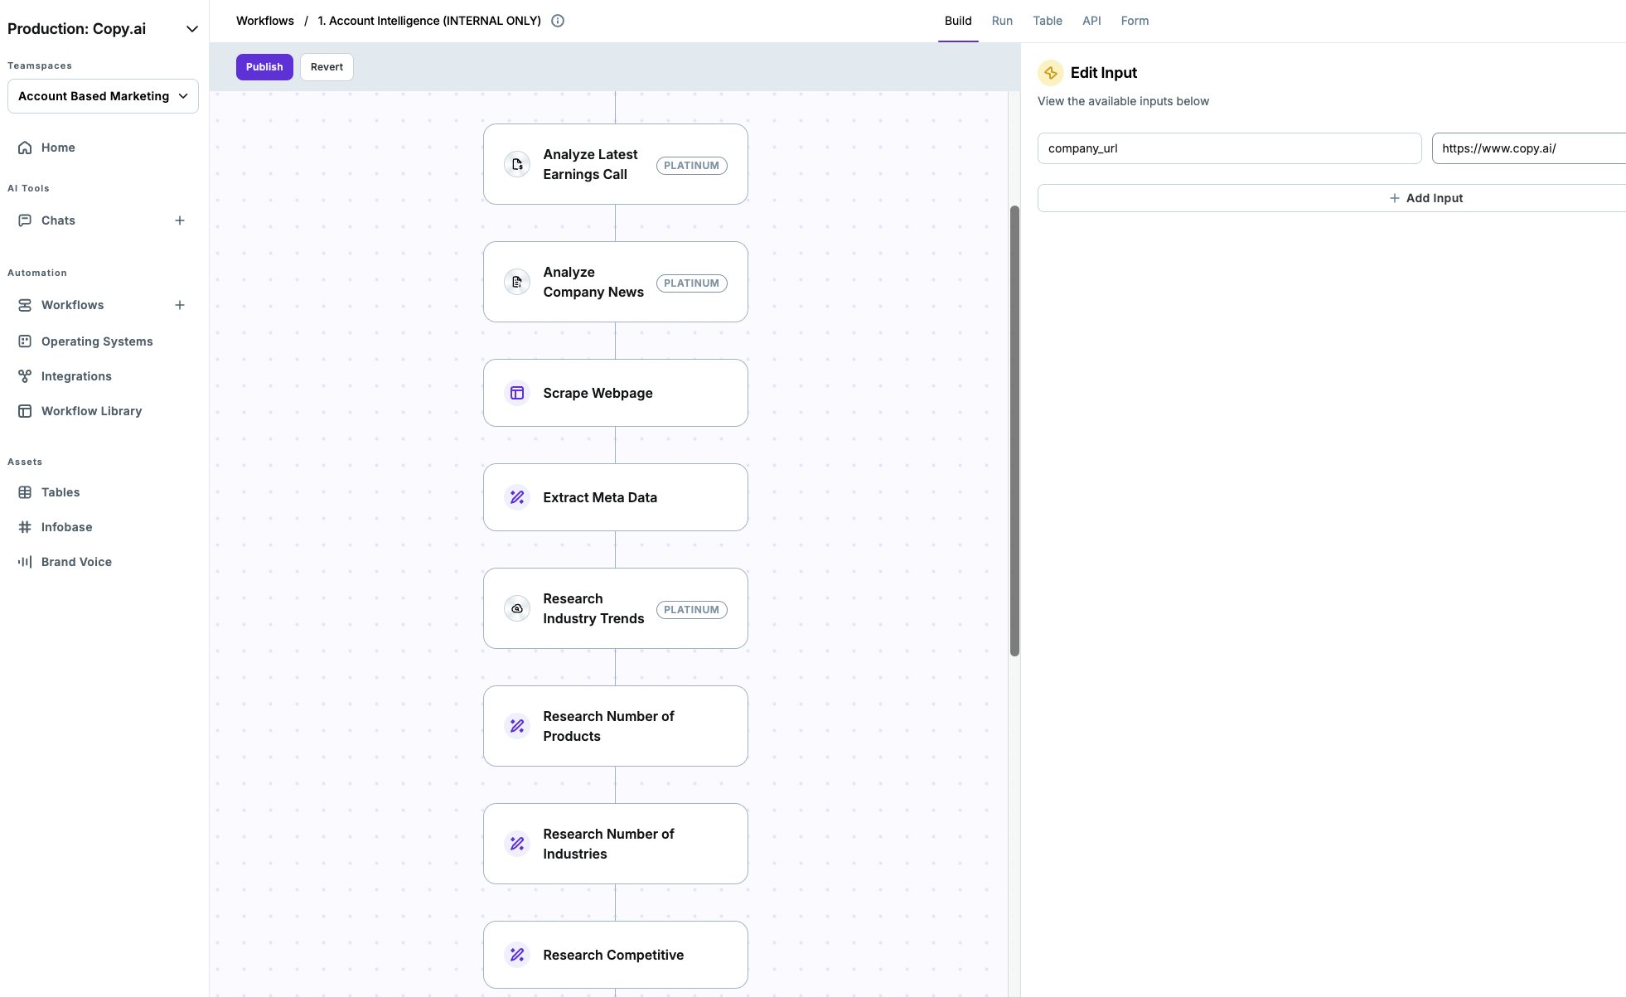Click the Revert button
The width and height of the screenshot is (1626, 997).
click(x=327, y=67)
